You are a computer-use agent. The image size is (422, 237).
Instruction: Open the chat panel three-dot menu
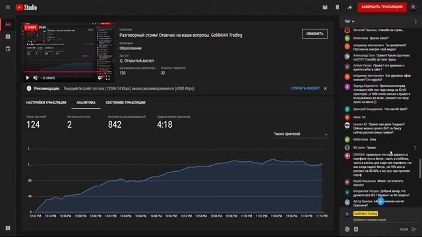pos(415,21)
